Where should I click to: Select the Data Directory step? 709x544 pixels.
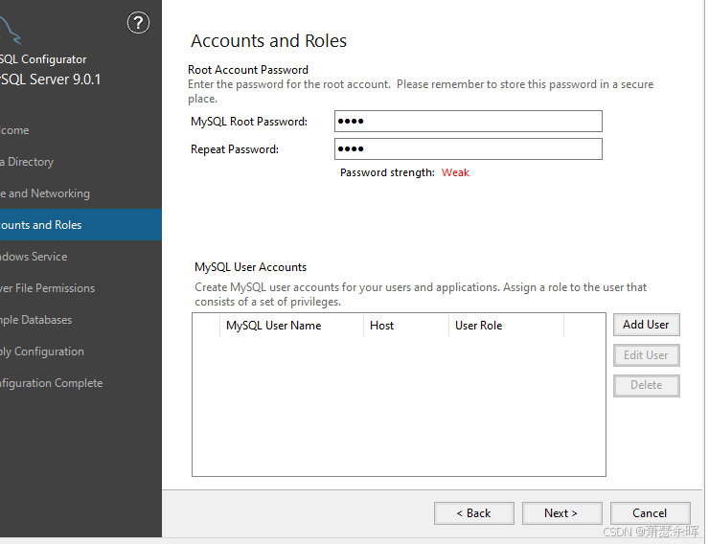pyautogui.click(x=27, y=162)
